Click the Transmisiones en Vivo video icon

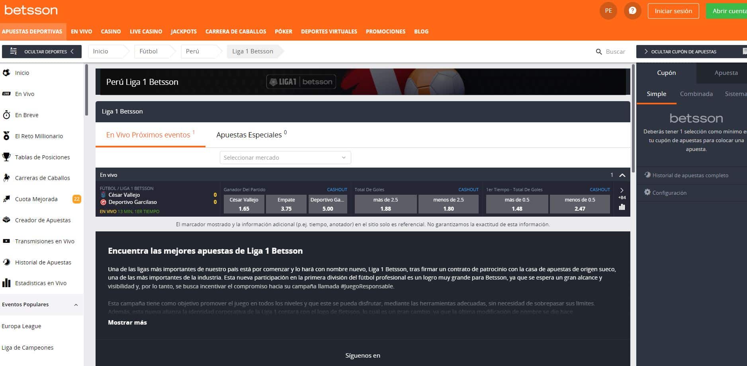(x=6, y=241)
